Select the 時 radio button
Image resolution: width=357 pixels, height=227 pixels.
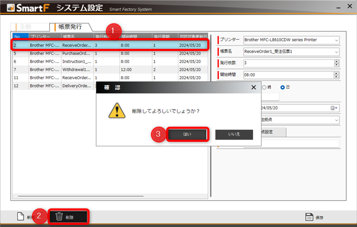click(x=264, y=87)
